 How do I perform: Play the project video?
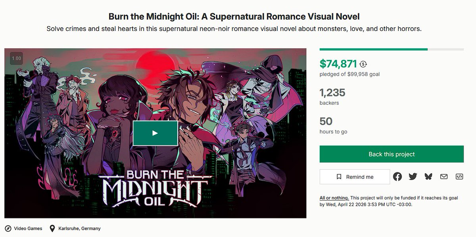point(155,133)
